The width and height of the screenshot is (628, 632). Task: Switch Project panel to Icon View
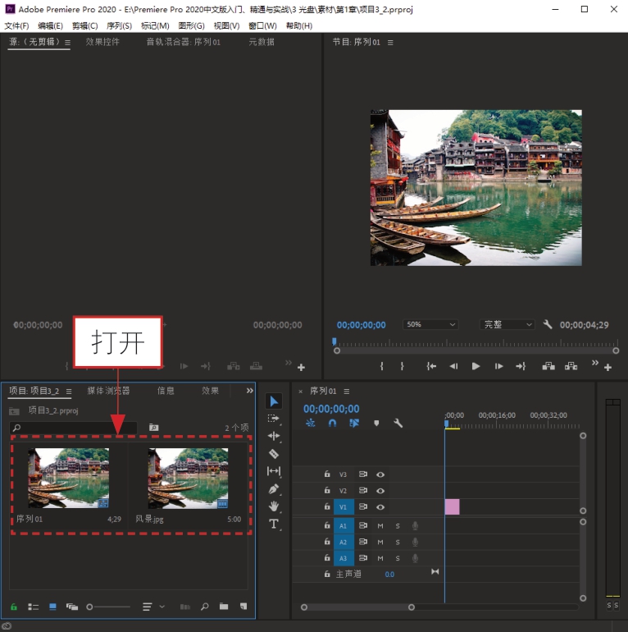(x=52, y=607)
